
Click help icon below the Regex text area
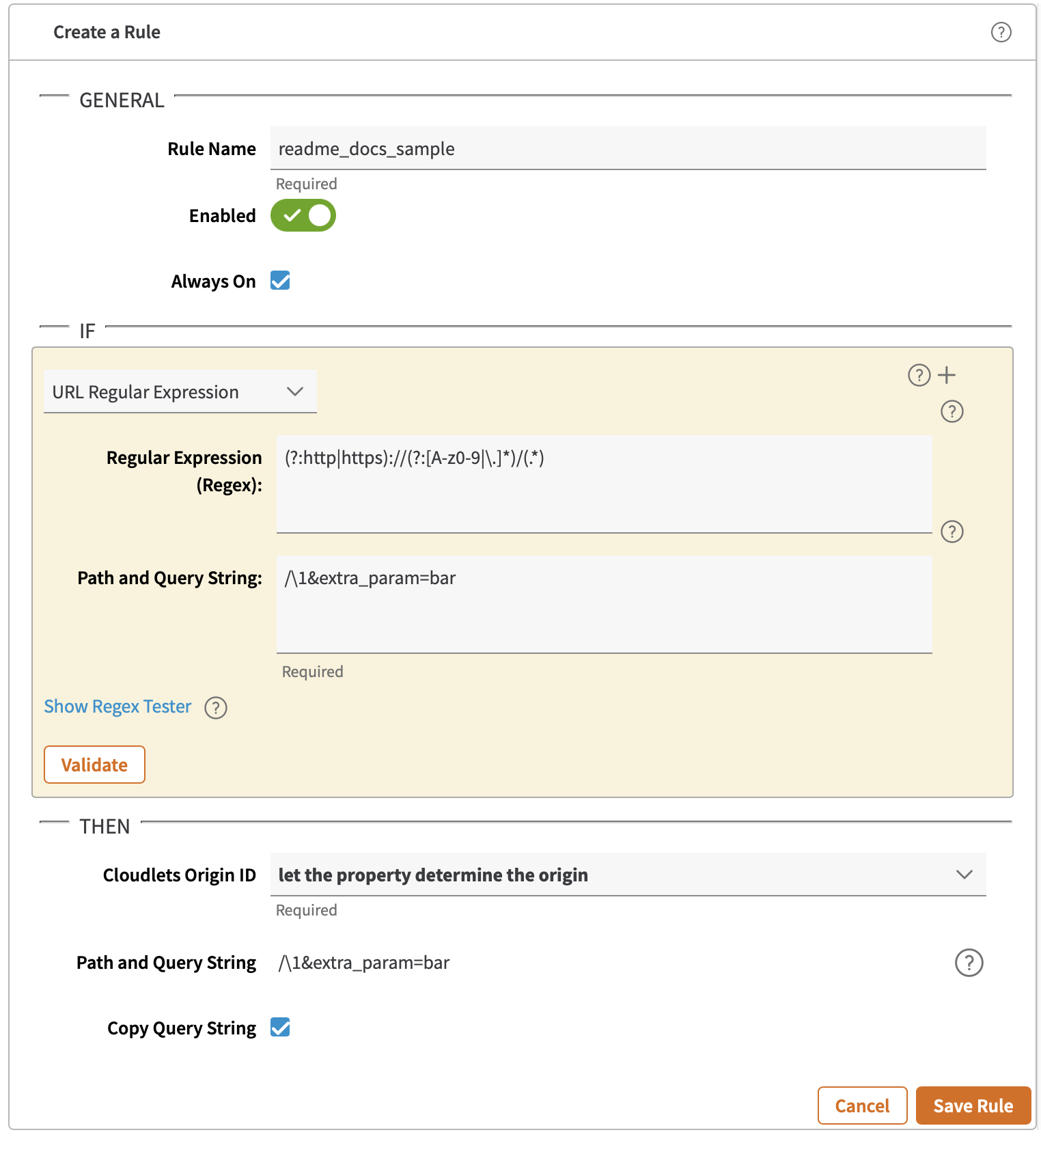coord(952,532)
